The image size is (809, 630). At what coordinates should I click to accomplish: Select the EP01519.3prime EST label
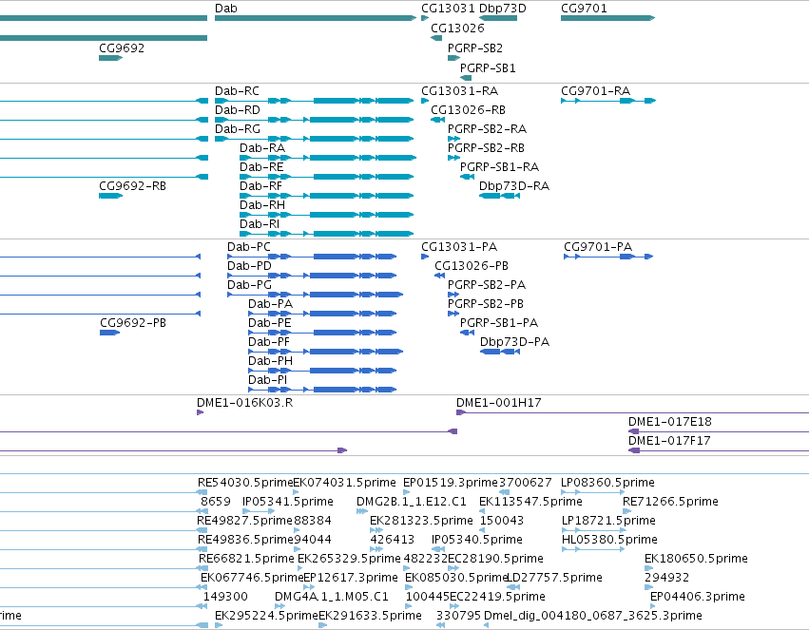click(x=451, y=483)
